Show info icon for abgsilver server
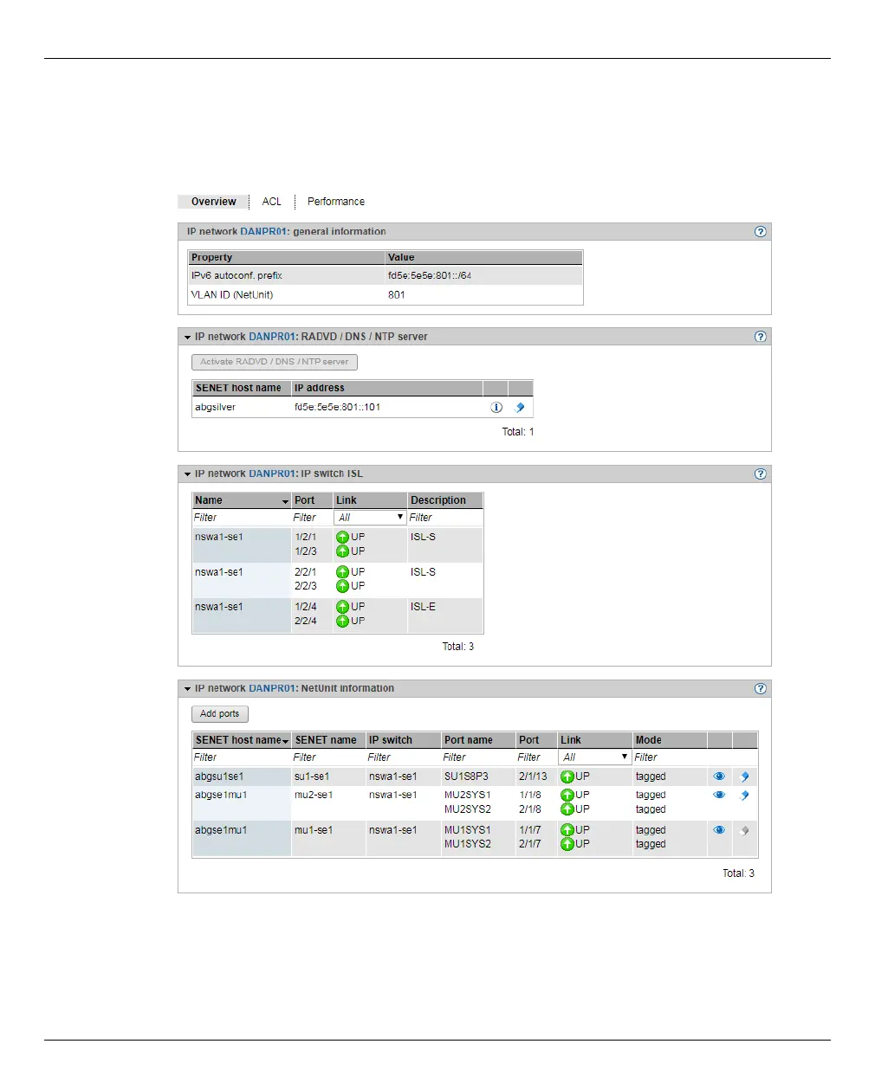This screenshot has width=875, height=1089. [x=496, y=407]
